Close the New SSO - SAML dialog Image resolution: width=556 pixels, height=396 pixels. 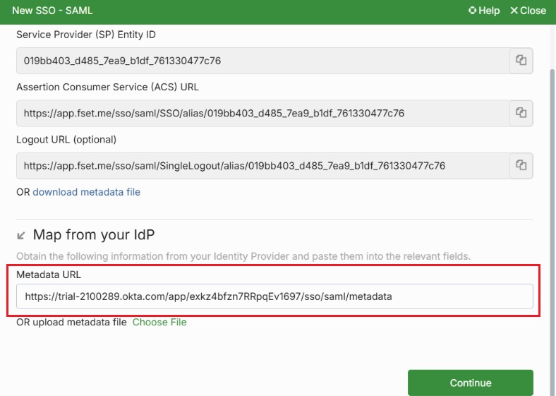[528, 11]
